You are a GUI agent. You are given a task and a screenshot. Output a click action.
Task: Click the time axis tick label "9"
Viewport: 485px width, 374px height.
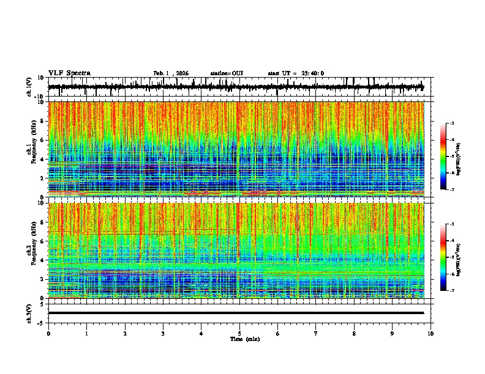392,334
